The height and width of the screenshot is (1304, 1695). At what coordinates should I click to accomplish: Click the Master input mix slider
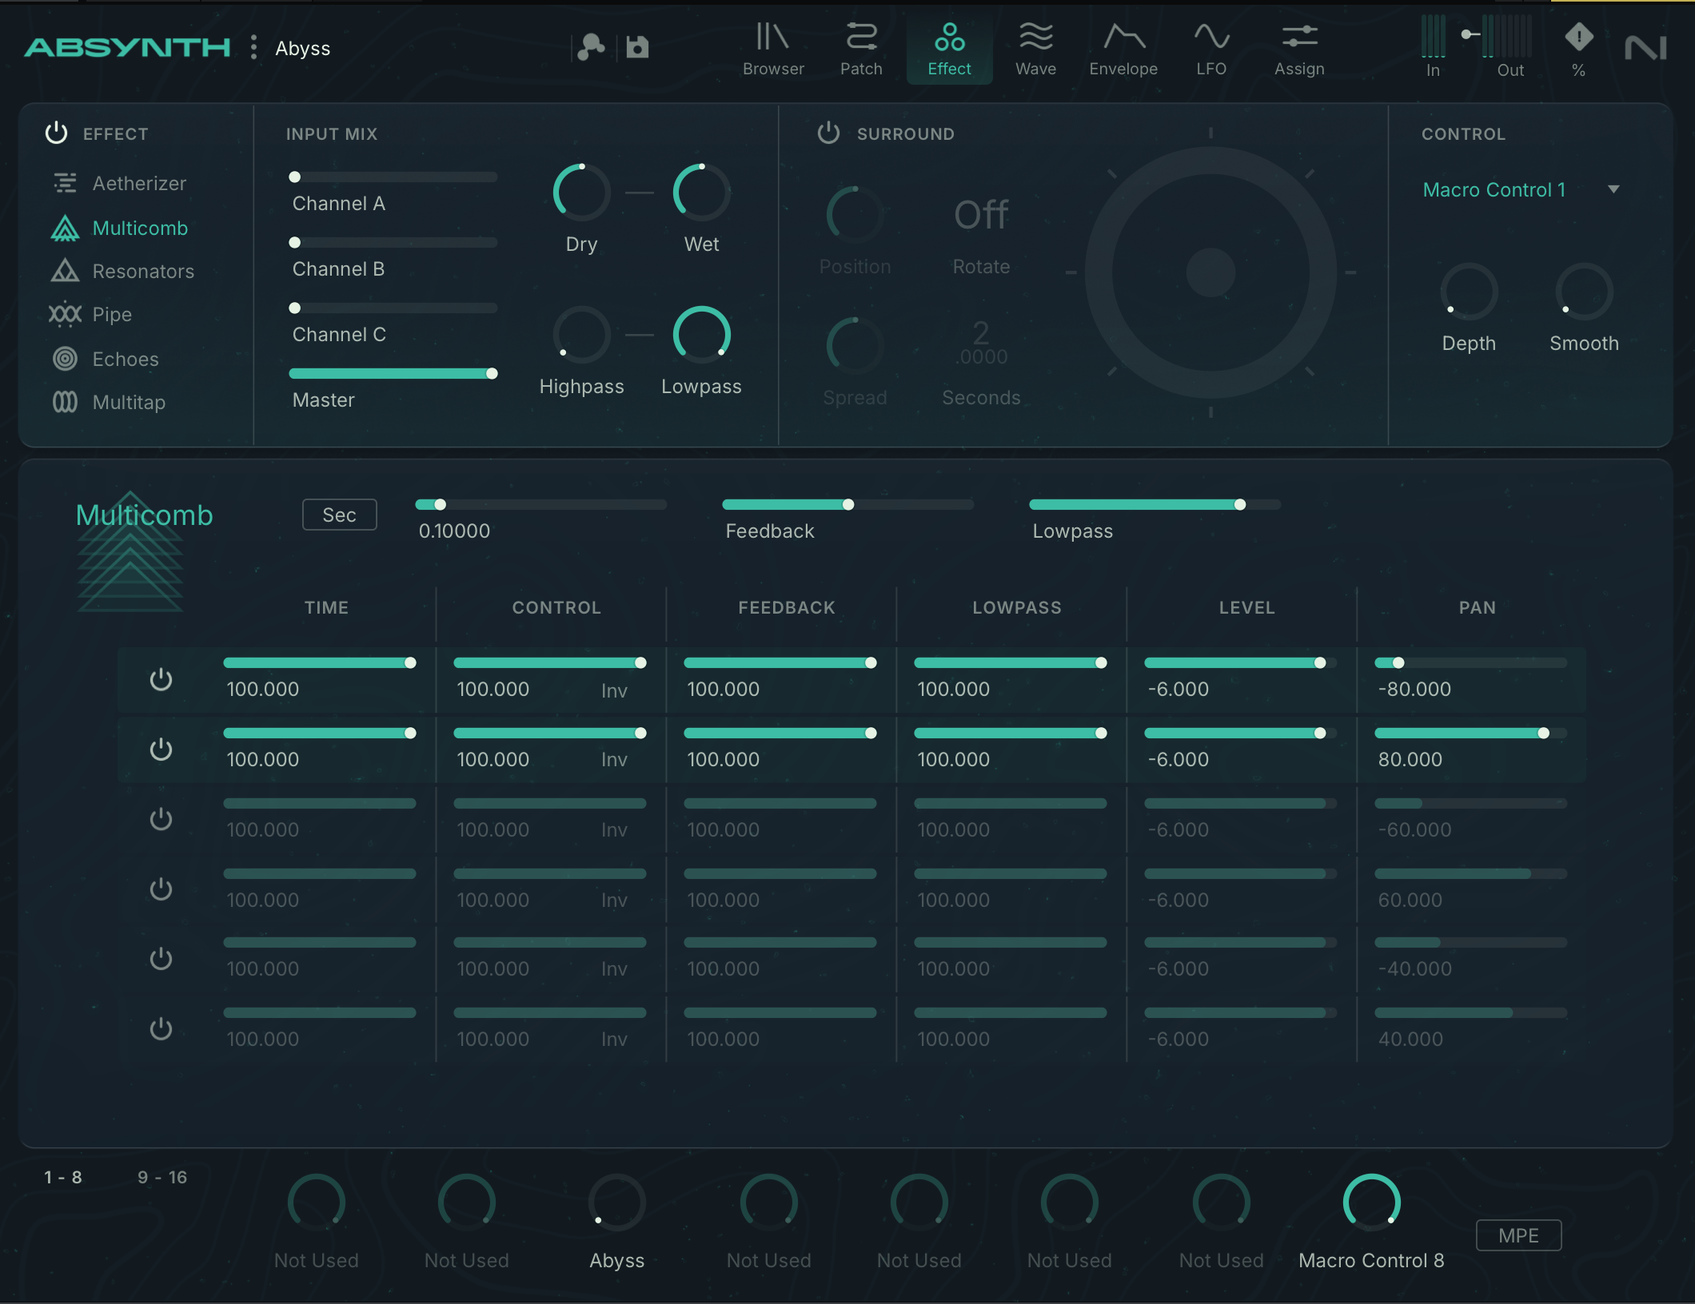tap(392, 374)
